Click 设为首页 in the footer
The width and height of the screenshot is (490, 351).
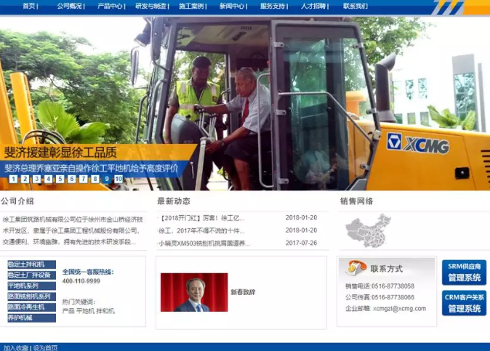tap(45, 347)
